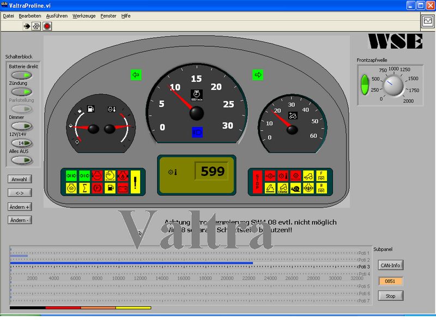Screen dimensions: 436x320
Task: Click the Anwahl button
Action: (20, 179)
